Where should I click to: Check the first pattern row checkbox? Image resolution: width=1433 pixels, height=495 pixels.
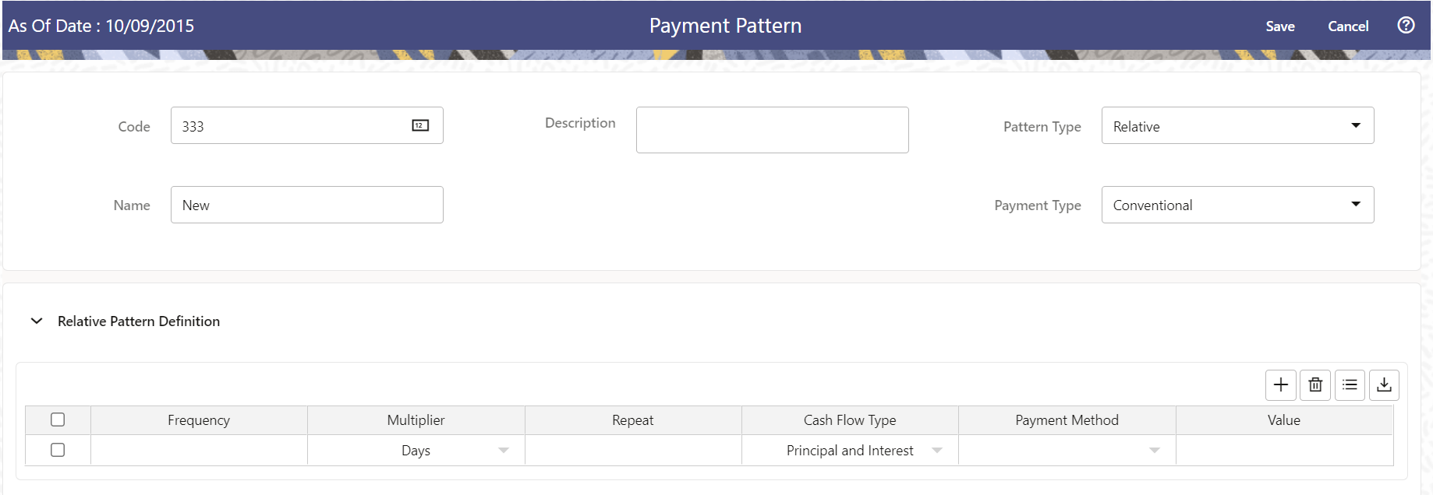click(x=57, y=450)
